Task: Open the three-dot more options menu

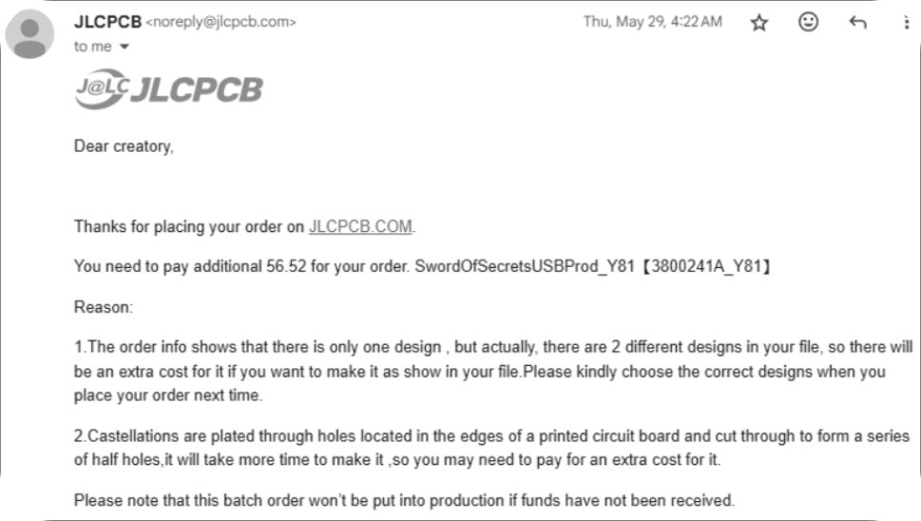Action: pos(905,22)
